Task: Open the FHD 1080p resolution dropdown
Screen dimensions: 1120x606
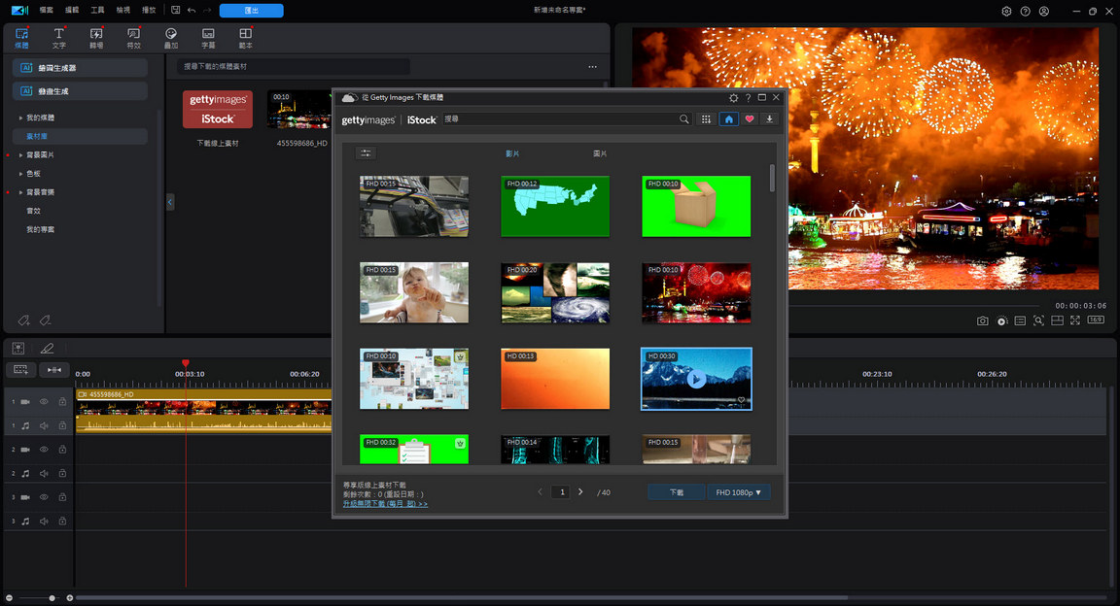Action: 738,492
